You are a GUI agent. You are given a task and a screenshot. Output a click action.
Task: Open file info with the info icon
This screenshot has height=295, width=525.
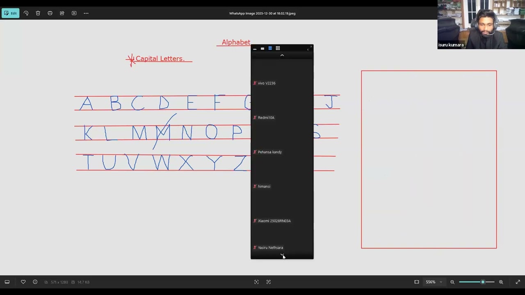click(35, 282)
